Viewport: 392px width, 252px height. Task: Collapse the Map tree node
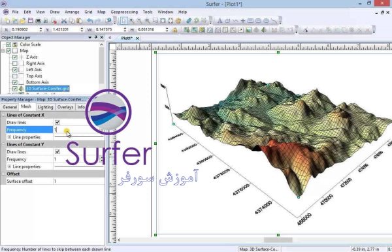(x=3, y=51)
